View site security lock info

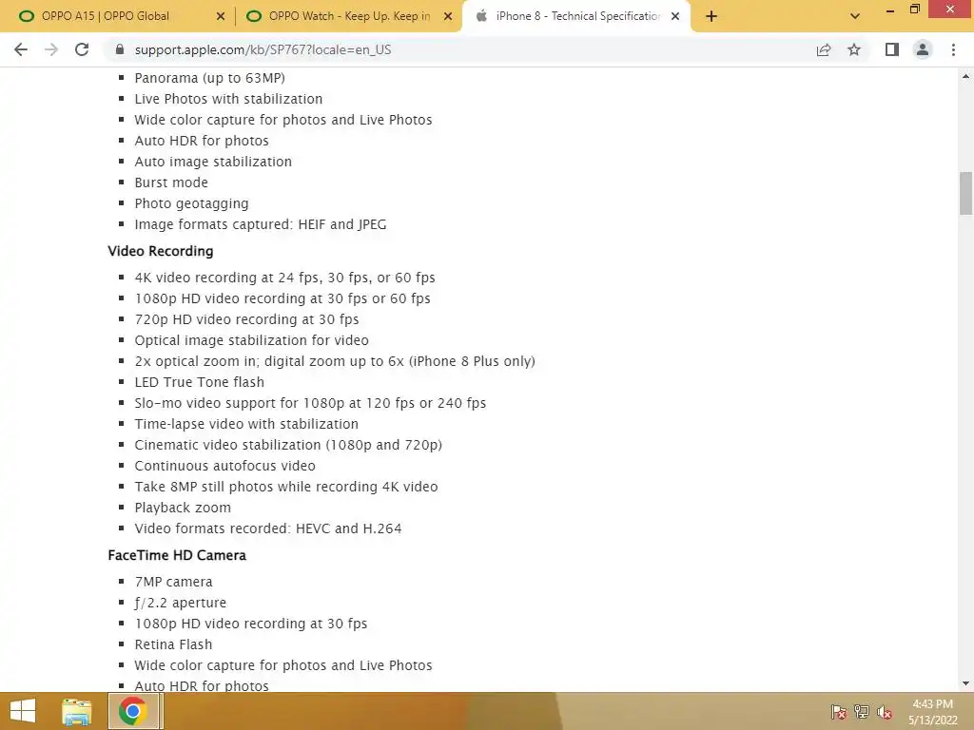click(x=120, y=49)
